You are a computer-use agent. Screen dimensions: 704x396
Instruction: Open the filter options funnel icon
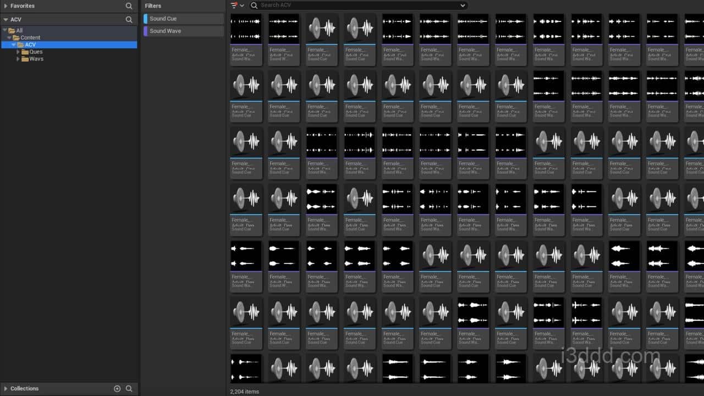[x=235, y=5]
